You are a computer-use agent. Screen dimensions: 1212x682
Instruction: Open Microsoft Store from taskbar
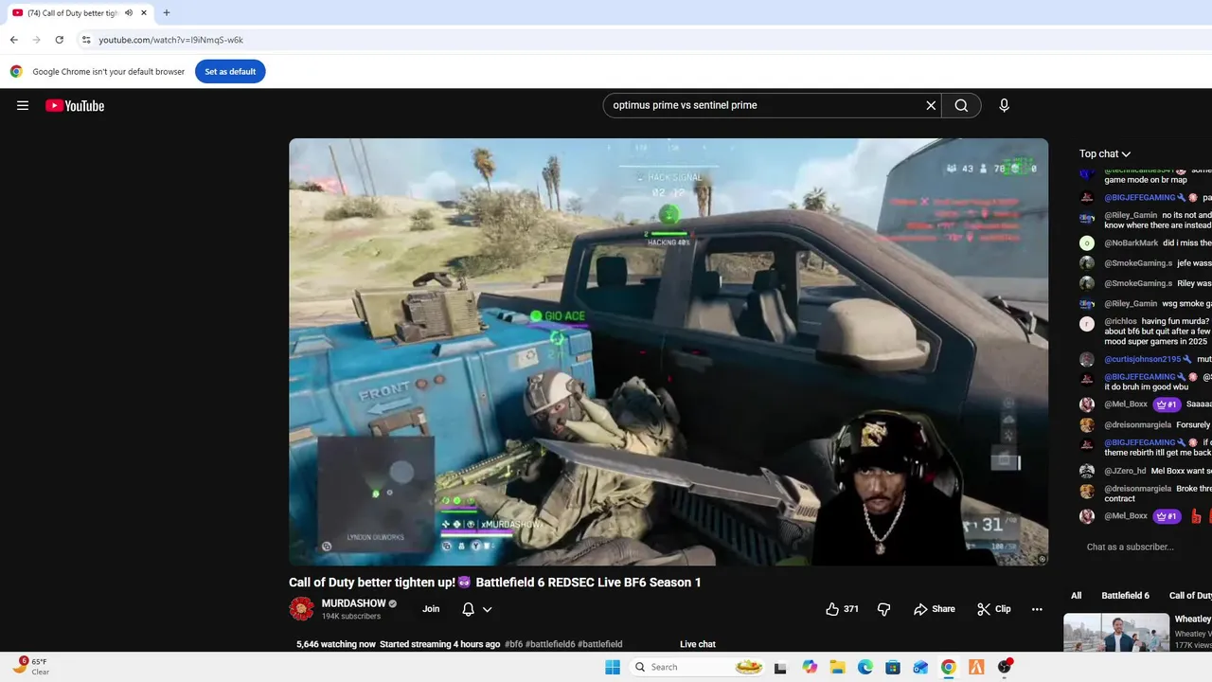click(x=893, y=667)
